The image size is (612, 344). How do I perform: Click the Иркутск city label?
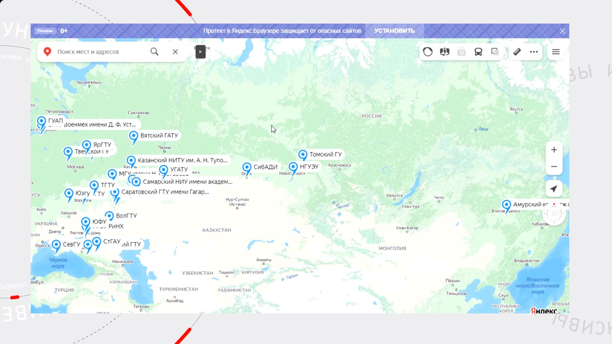[394, 195]
